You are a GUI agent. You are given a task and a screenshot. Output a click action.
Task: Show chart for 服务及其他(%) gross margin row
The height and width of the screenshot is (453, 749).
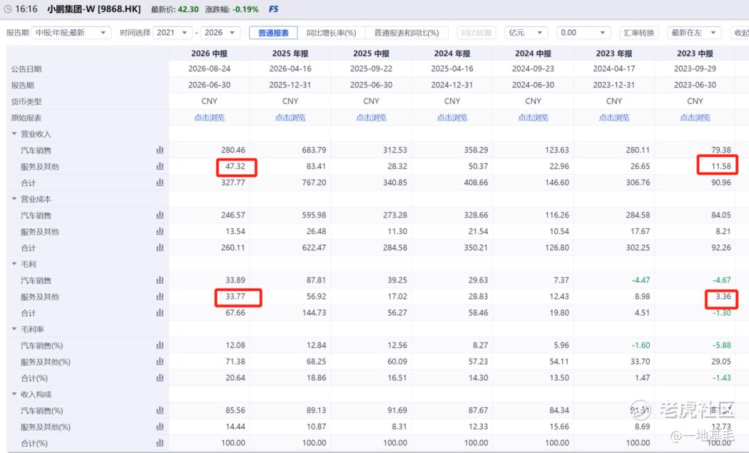point(160,361)
